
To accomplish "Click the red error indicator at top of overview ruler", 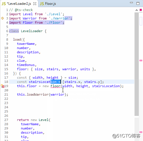I will [x=141, y=10].
